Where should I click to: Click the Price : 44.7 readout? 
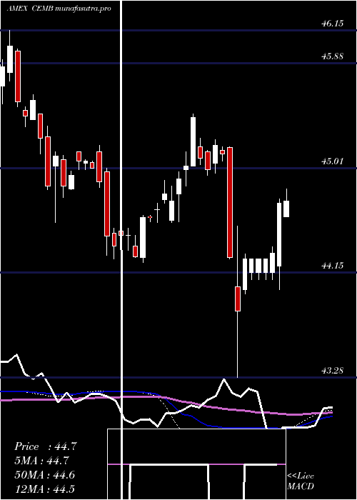coord(45,446)
